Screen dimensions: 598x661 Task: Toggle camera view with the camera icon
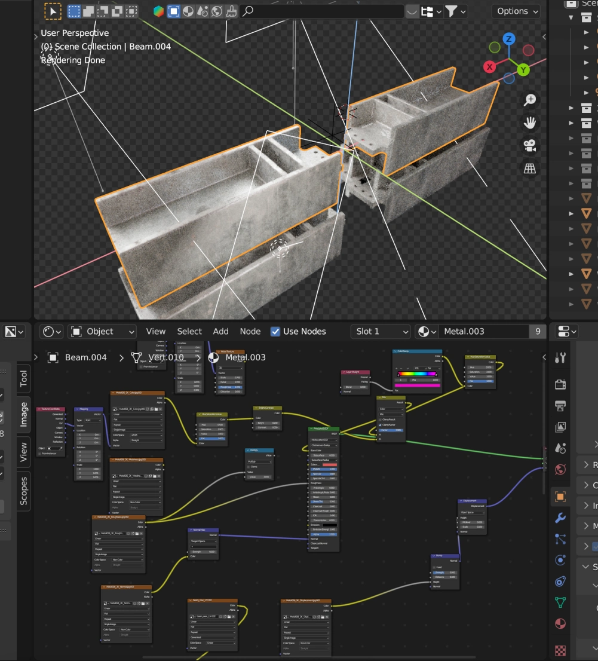(530, 145)
